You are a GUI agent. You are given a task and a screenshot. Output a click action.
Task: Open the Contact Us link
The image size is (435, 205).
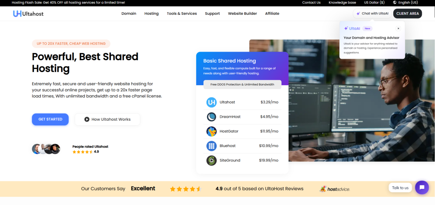[311, 3]
